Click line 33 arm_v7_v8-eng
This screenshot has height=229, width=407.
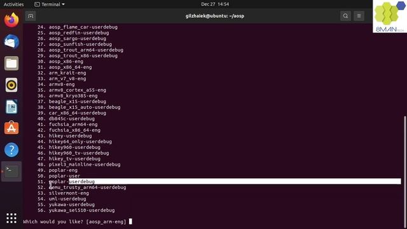point(62,78)
